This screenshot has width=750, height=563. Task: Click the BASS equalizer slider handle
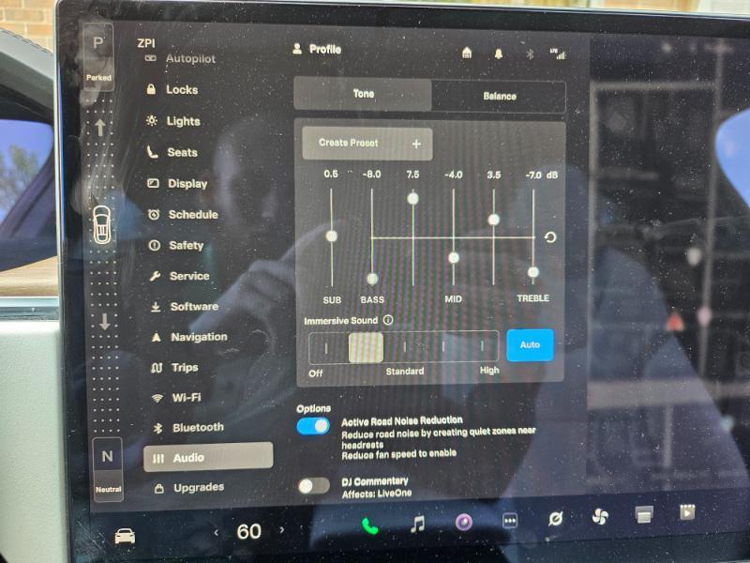point(372,279)
